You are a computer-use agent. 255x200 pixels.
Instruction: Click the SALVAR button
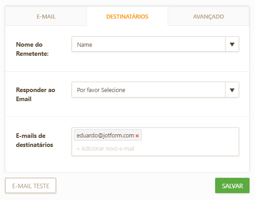tap(232, 185)
